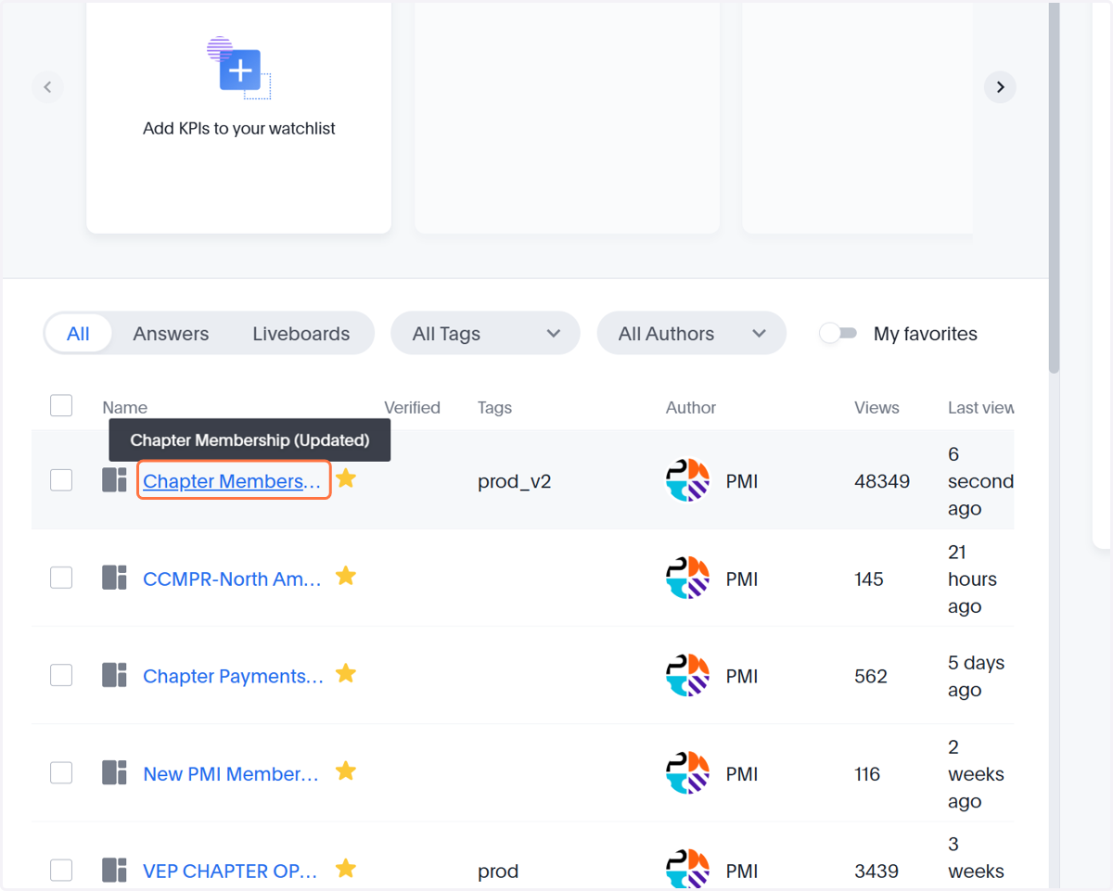Click Liveboard icon beside CCMPR-North Am row
The image size is (1113, 891).
pos(114,578)
